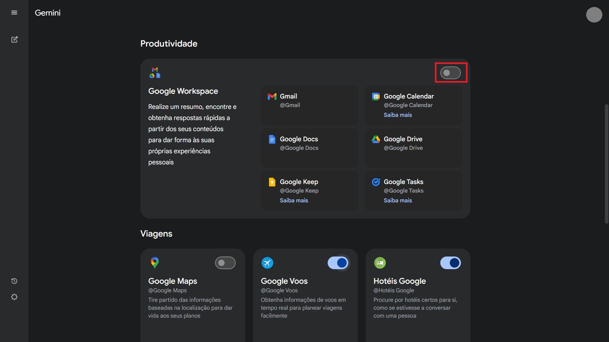Select the Gmail card title
Viewport: 609px width, 342px height.
[x=288, y=96]
